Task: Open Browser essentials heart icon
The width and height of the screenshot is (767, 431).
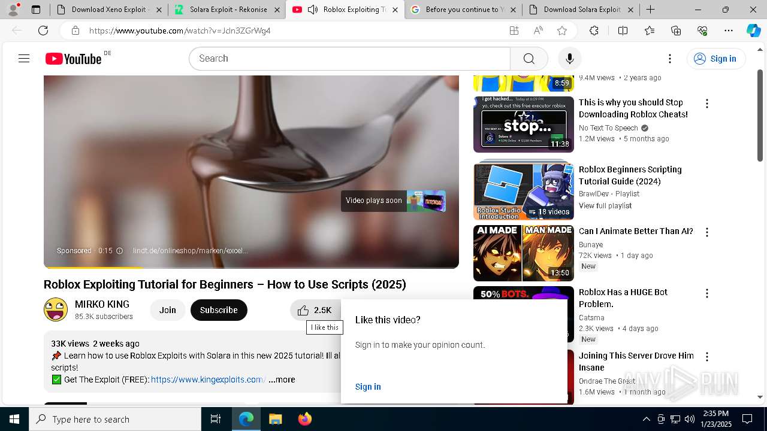Action: [702, 31]
